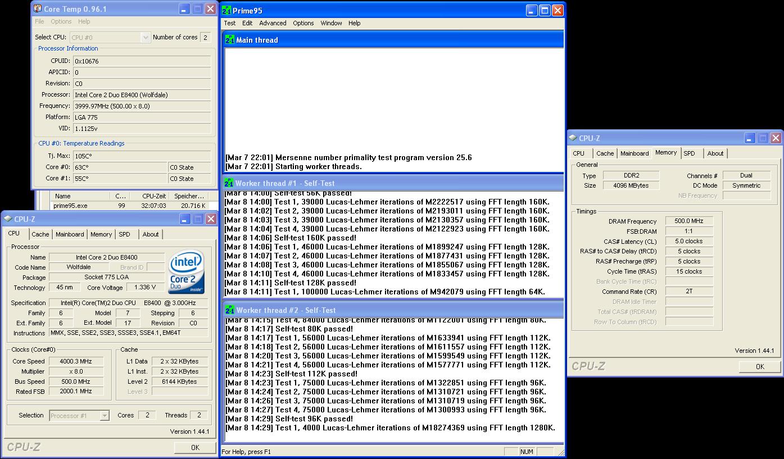The height and width of the screenshot is (459, 784).
Task: Switch to Cache tab in left CPU-Z
Action: tap(40, 234)
